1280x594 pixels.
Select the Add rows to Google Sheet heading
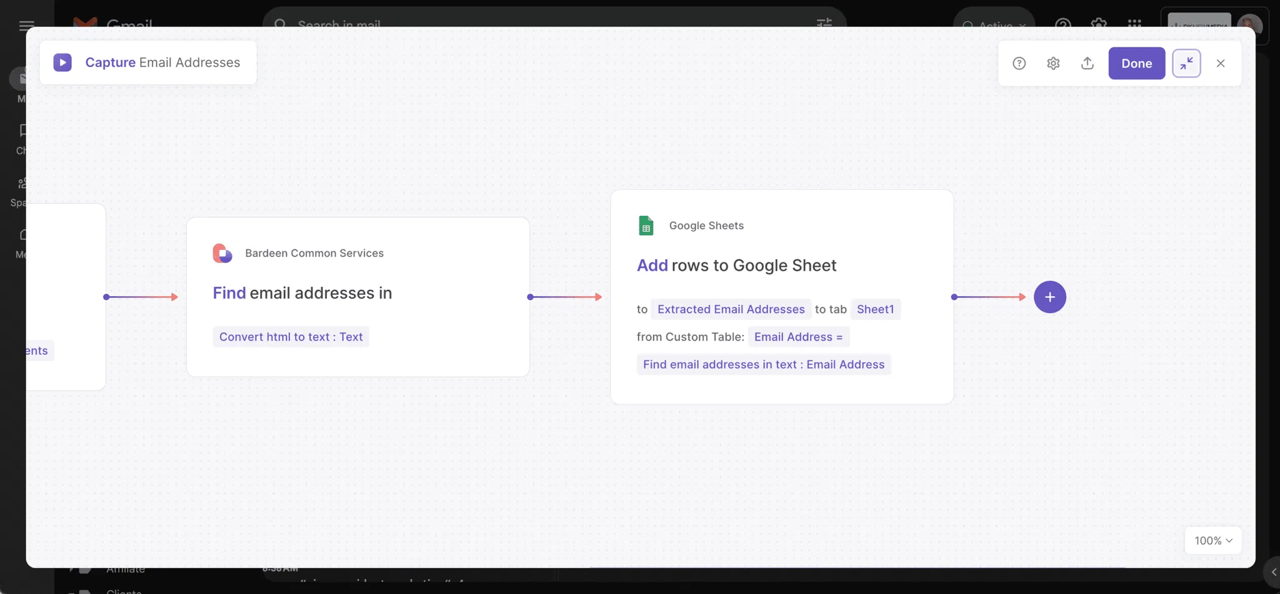pyautogui.click(x=736, y=265)
